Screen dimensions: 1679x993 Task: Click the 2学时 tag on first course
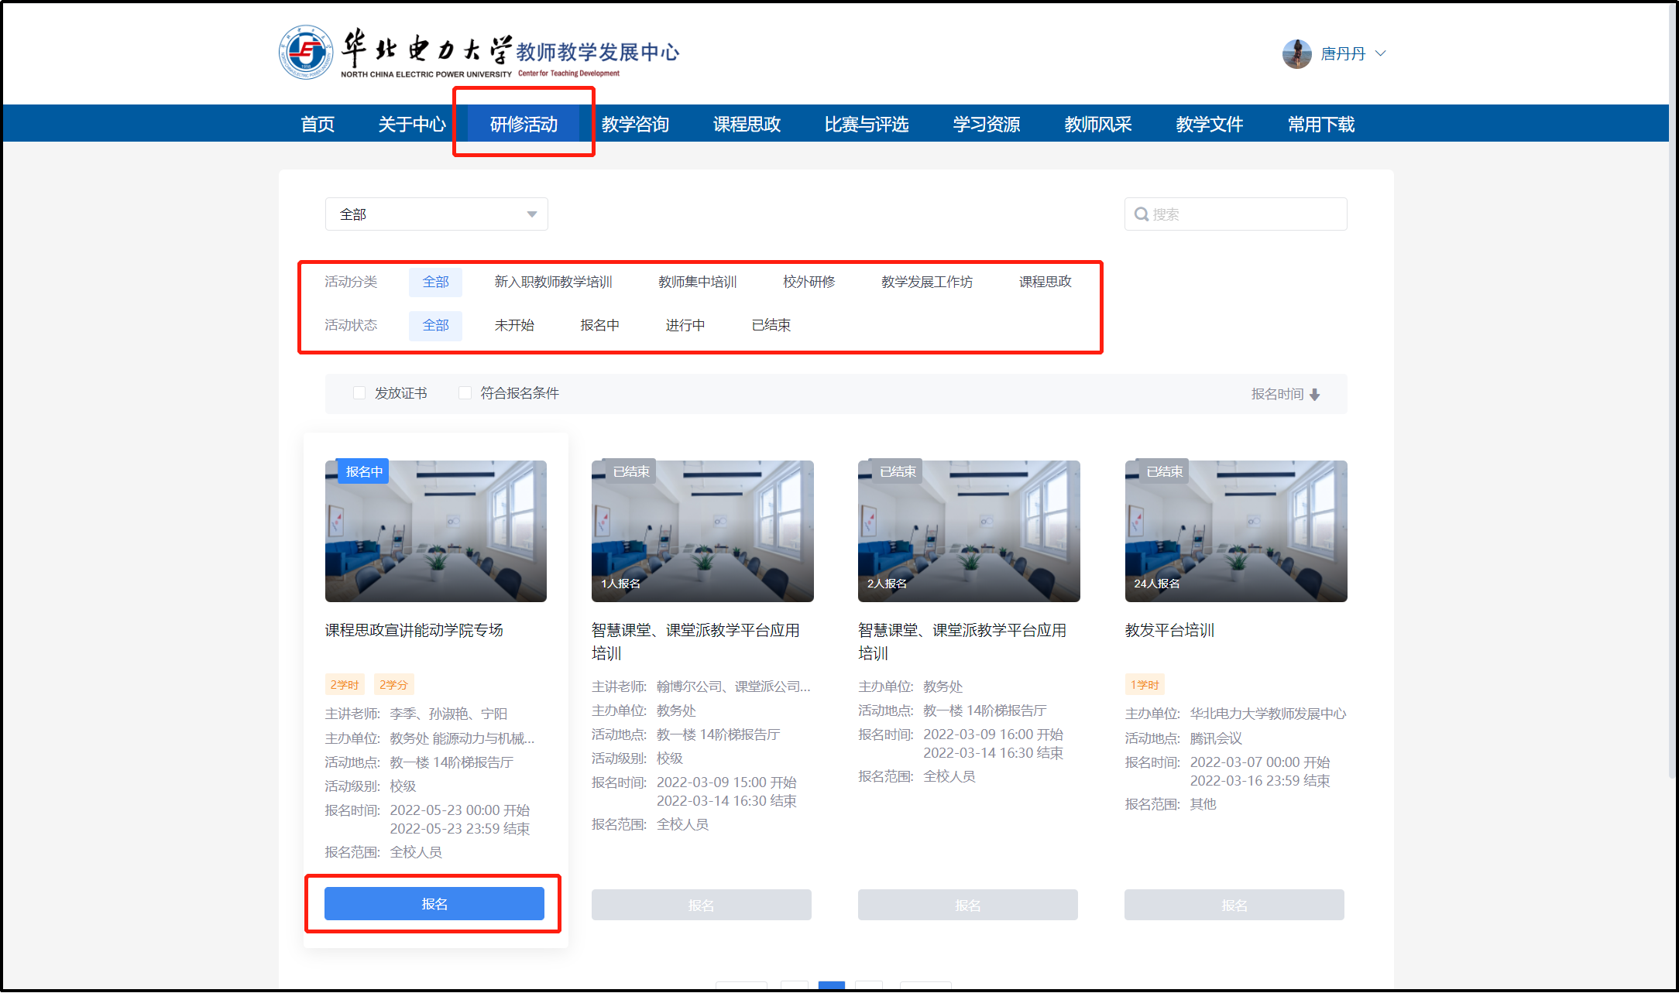tap(344, 685)
